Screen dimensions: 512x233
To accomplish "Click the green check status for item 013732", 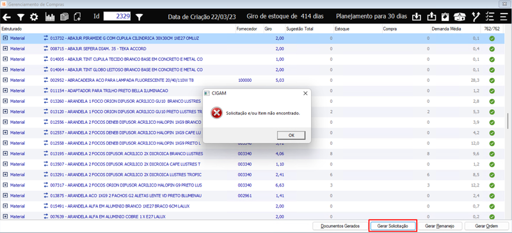I will [x=492, y=38].
